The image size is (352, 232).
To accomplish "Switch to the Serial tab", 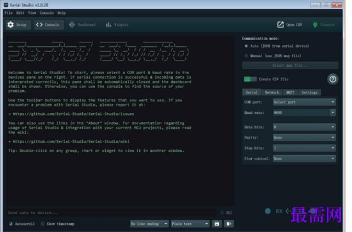I will (x=252, y=92).
